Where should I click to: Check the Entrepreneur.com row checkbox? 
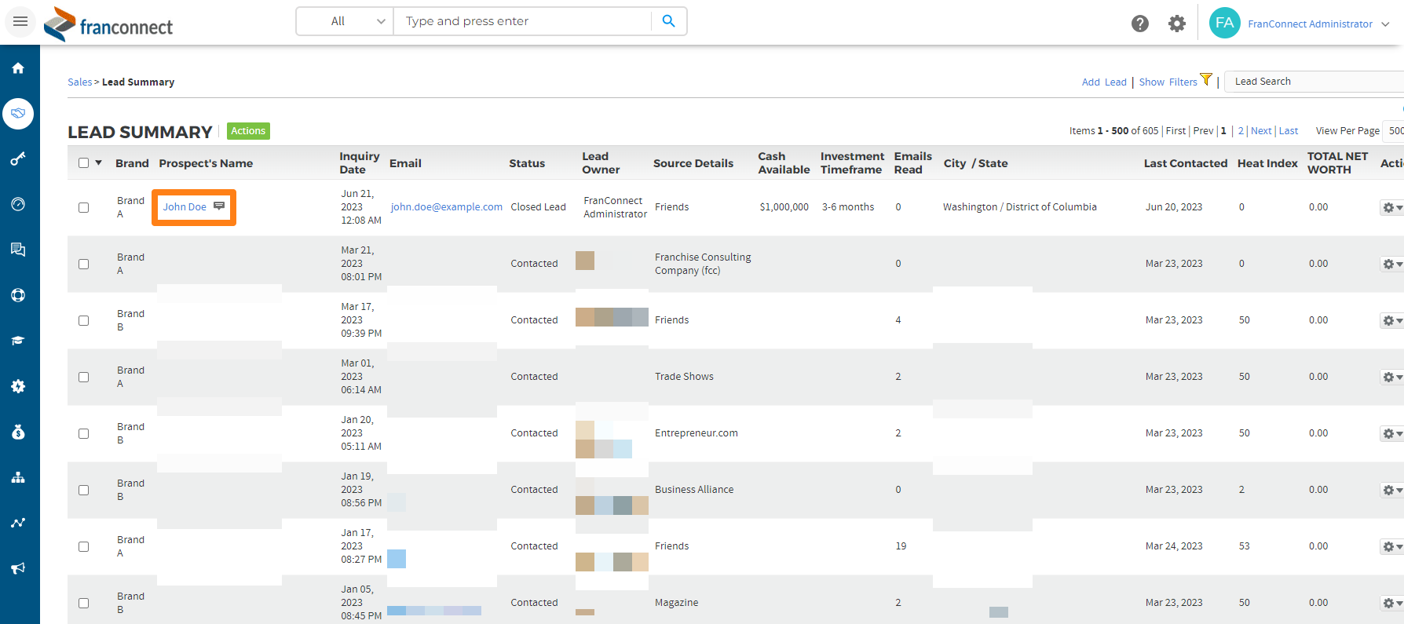tap(84, 433)
